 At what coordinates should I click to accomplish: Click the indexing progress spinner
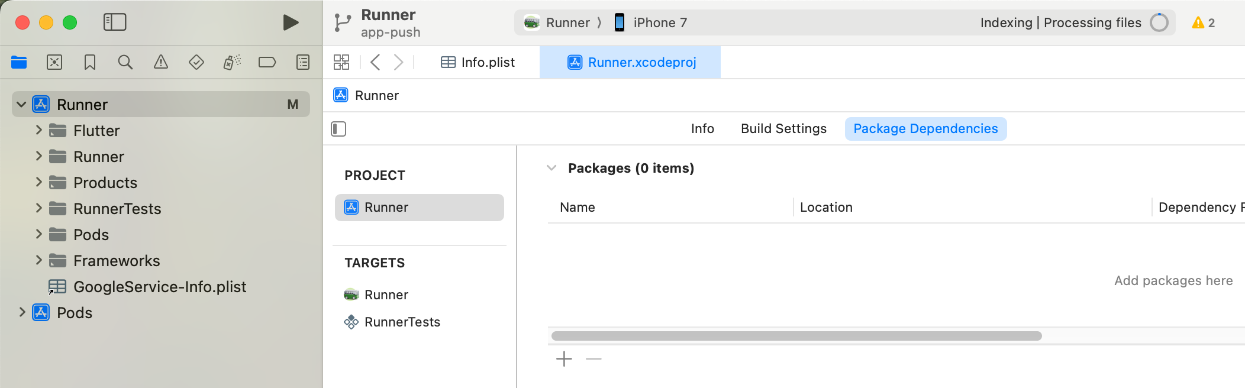point(1159,22)
